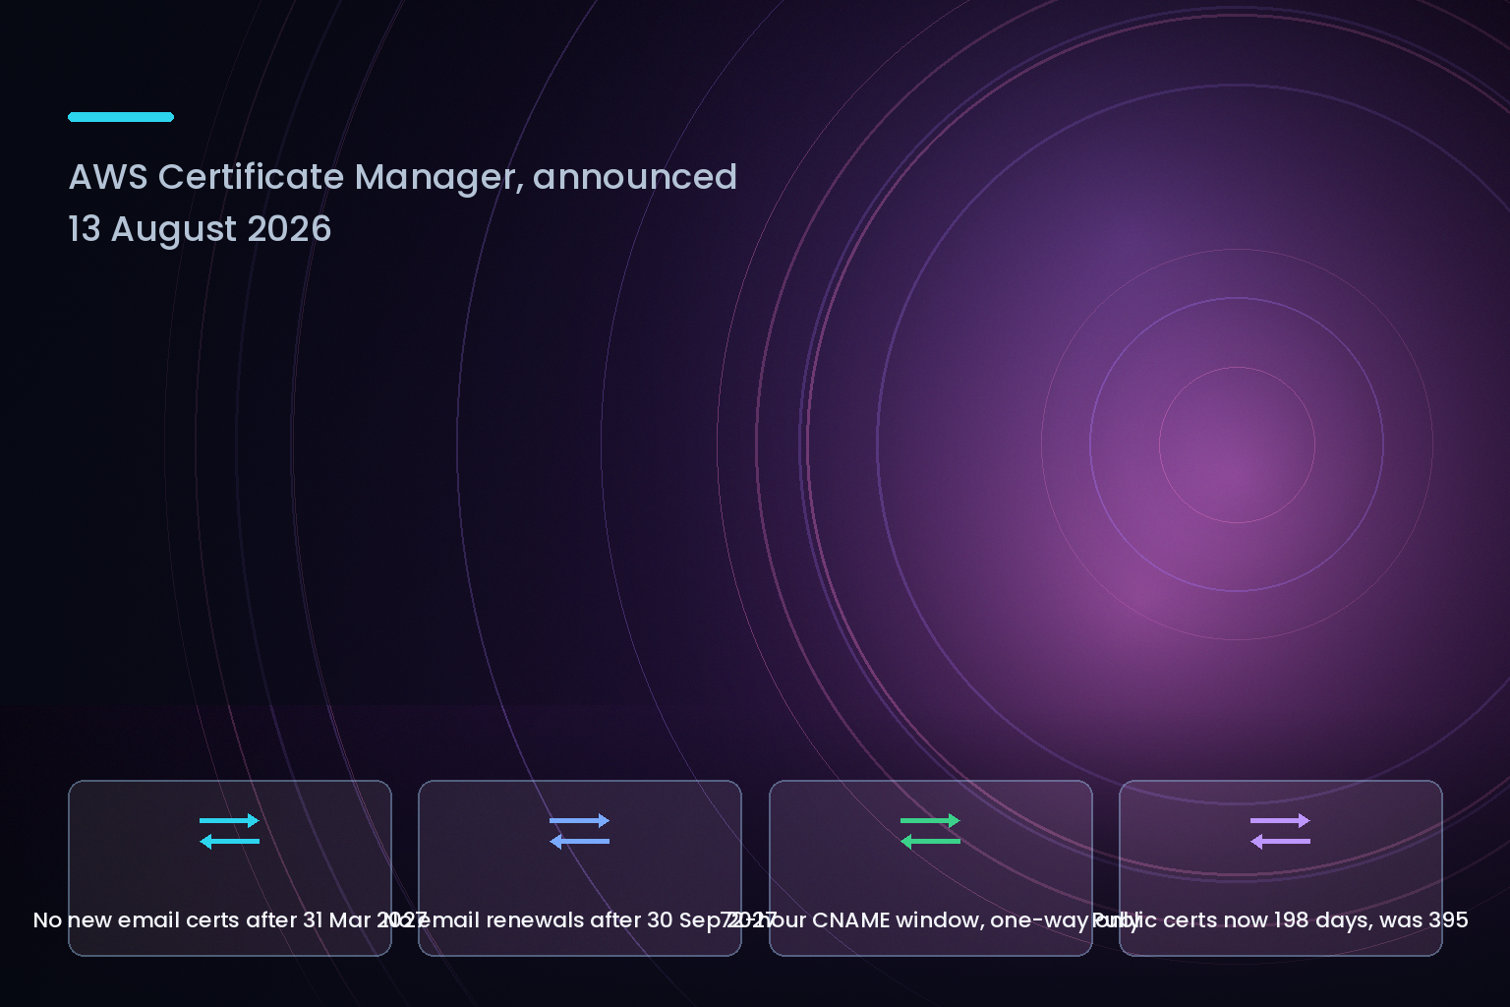Select 'No email renewals after 30 Sep 2027' text
This screenshot has width=1510, height=1007.
[x=580, y=920]
